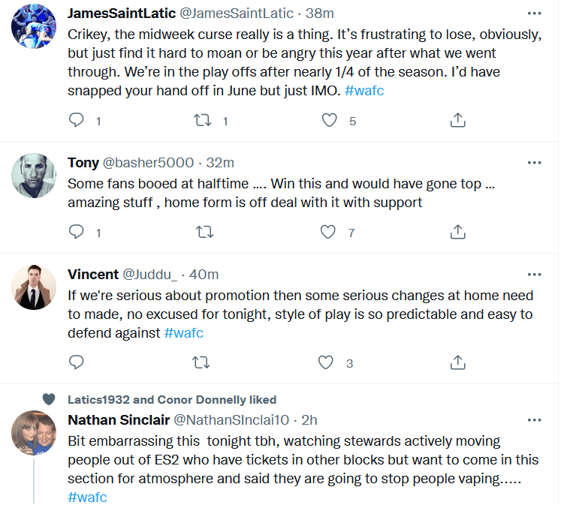
Task: Reply to JamesSaintLatic's tweet
Action: pos(76,120)
